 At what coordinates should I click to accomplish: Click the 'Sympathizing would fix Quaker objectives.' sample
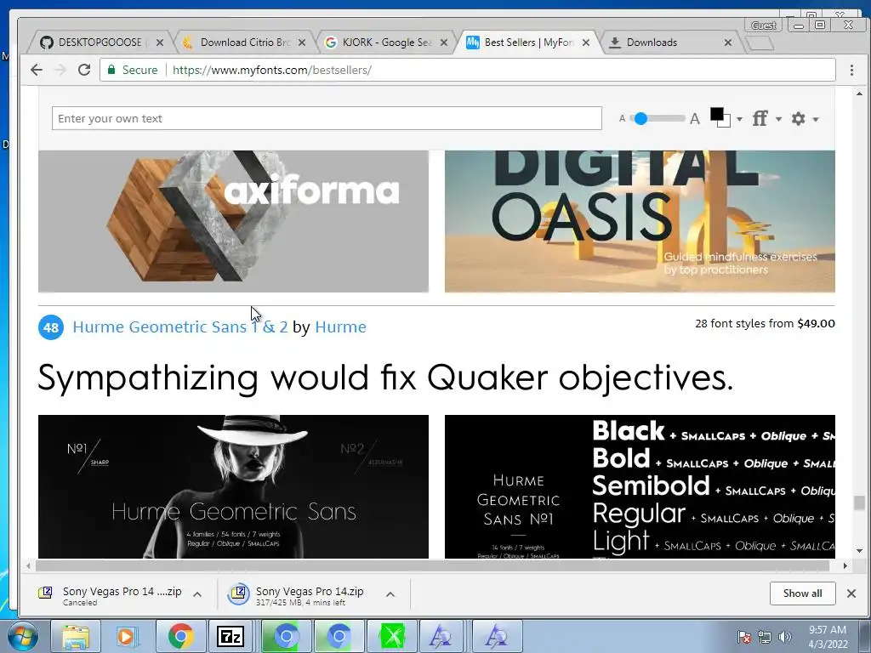click(x=385, y=378)
